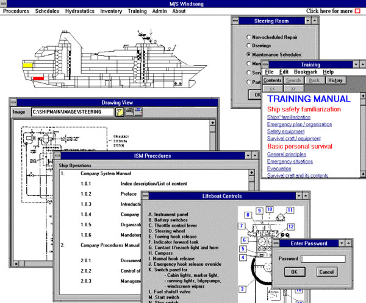
Task: Select the partially hidden 'Mon' radio option
Action: (249, 63)
